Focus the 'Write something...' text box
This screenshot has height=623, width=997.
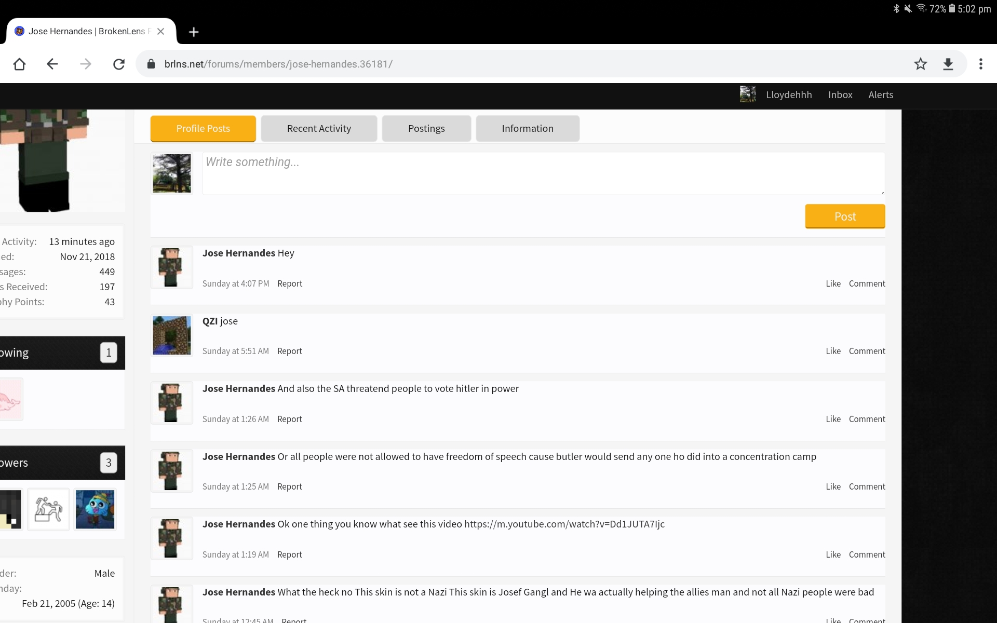pyautogui.click(x=543, y=173)
